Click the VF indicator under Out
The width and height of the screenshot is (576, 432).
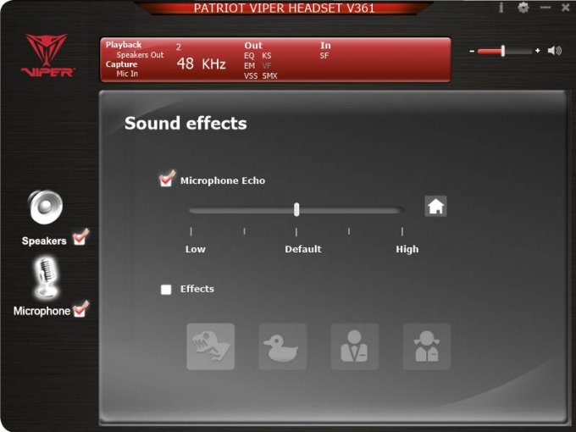pyautogui.click(x=267, y=66)
